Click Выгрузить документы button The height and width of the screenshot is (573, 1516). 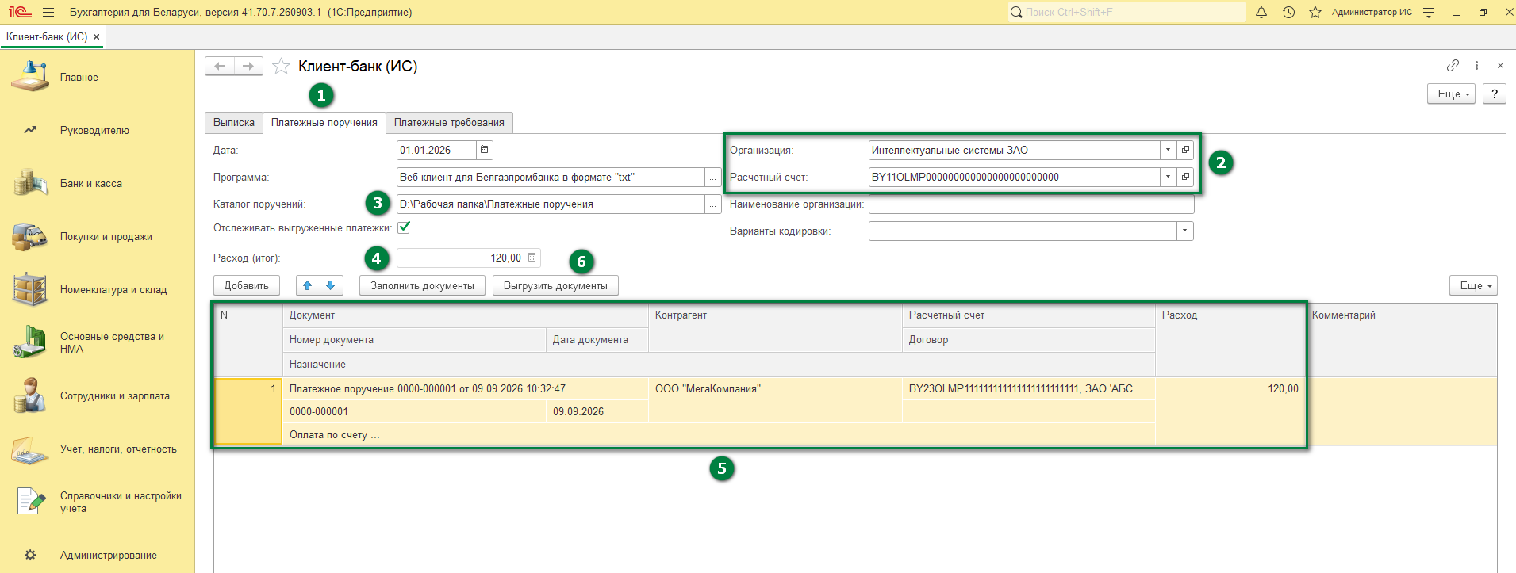click(x=555, y=285)
